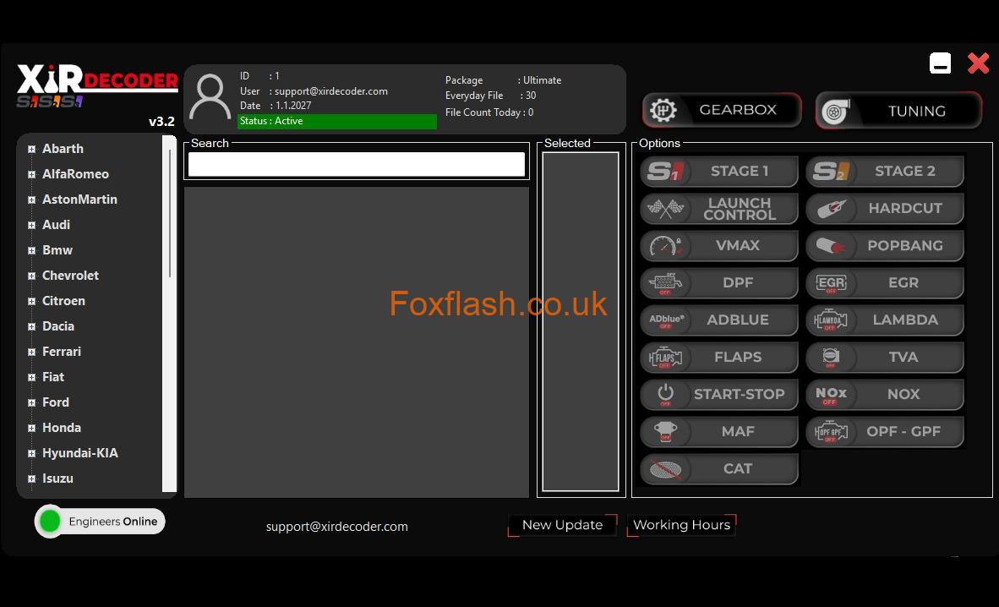Expand the Ferrari brand tree node
The image size is (999, 607).
click(31, 352)
